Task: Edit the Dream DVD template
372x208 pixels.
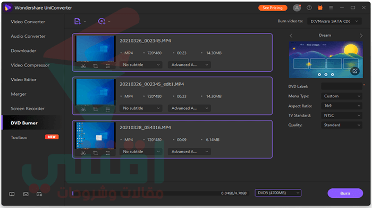Action: pos(355,71)
